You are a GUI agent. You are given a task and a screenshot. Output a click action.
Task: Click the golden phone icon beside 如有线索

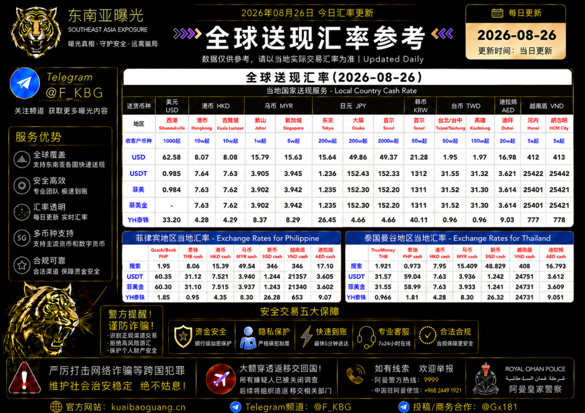(355, 375)
